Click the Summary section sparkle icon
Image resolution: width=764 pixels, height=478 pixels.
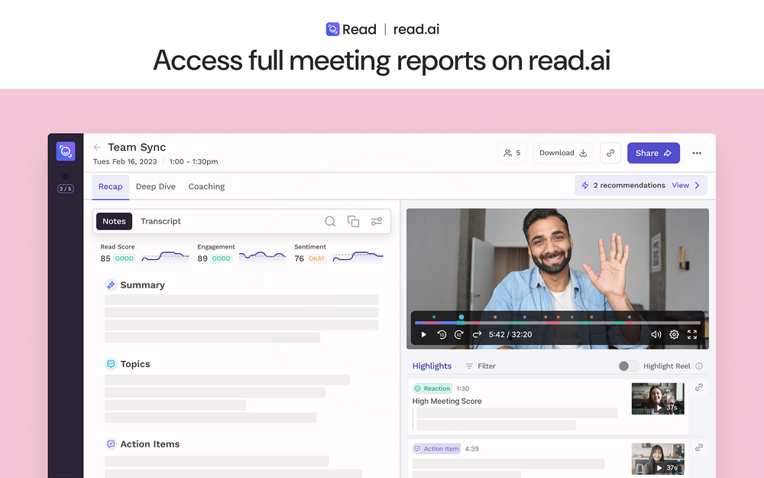tap(111, 285)
